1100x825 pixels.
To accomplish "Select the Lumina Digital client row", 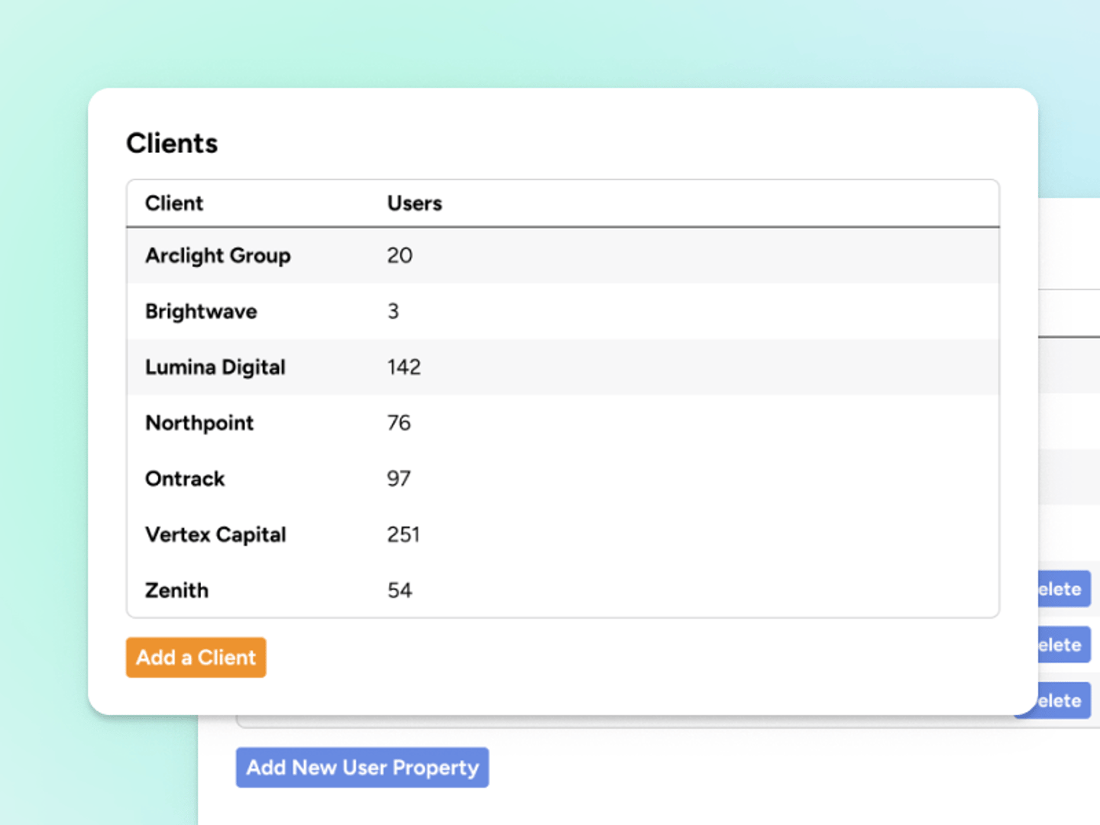I will (215, 367).
